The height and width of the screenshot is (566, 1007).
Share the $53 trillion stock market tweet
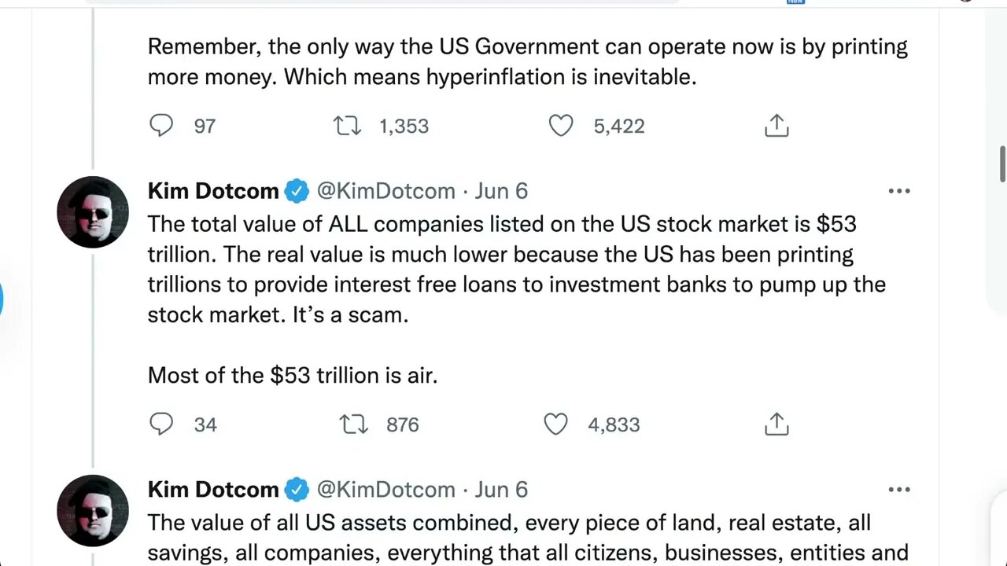pyautogui.click(x=776, y=424)
